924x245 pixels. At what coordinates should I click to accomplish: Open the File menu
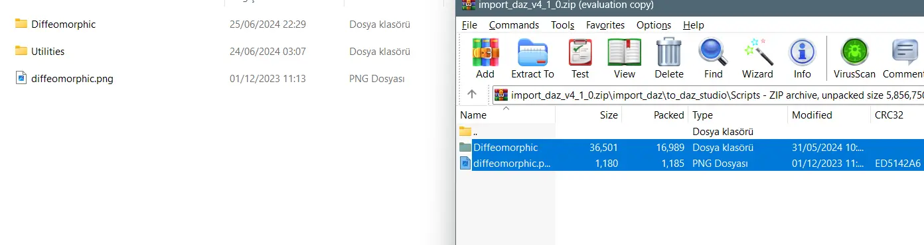pos(469,25)
